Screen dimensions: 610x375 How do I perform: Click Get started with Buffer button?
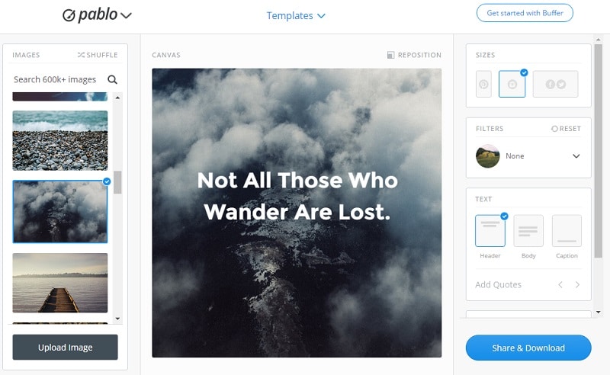(x=525, y=13)
